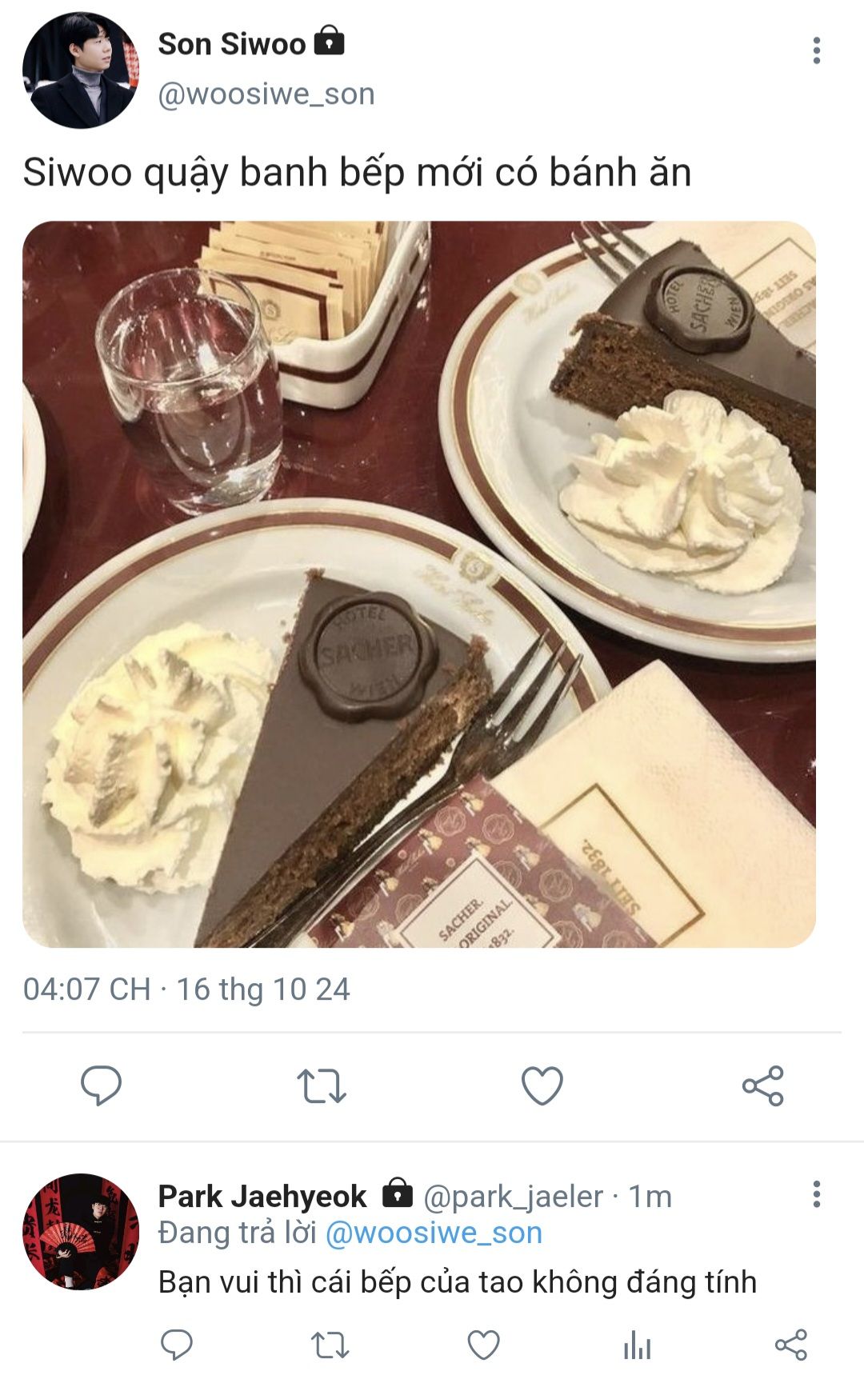864x1379 pixels.
Task: Open the three-dot menu on Son Siwoo's tweet
Action: tap(816, 50)
